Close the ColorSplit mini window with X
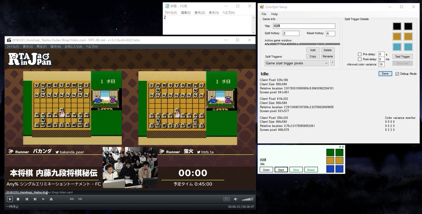 [343, 147]
